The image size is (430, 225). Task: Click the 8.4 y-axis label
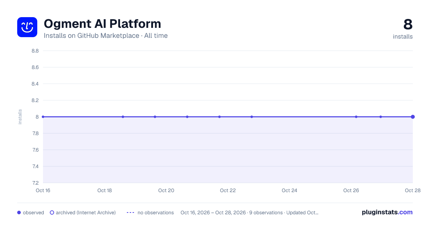coord(35,84)
